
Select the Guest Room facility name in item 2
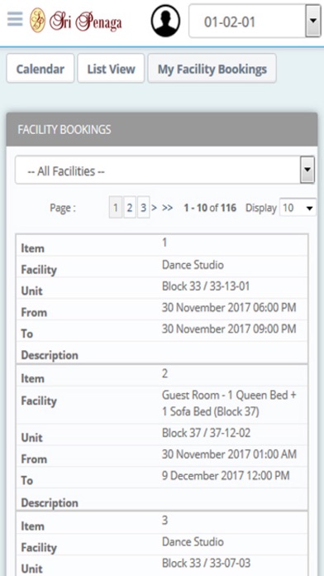229,403
